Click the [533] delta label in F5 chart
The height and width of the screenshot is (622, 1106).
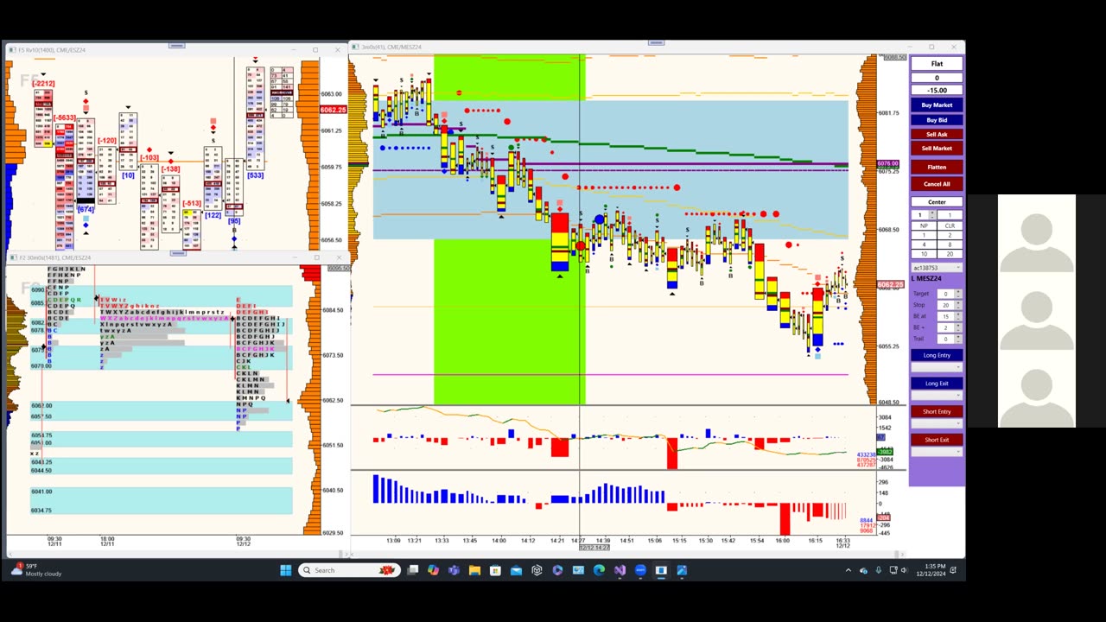[255, 175]
